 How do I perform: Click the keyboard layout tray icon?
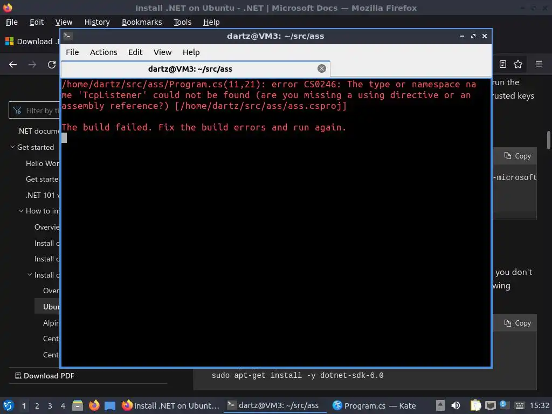(x=519, y=406)
